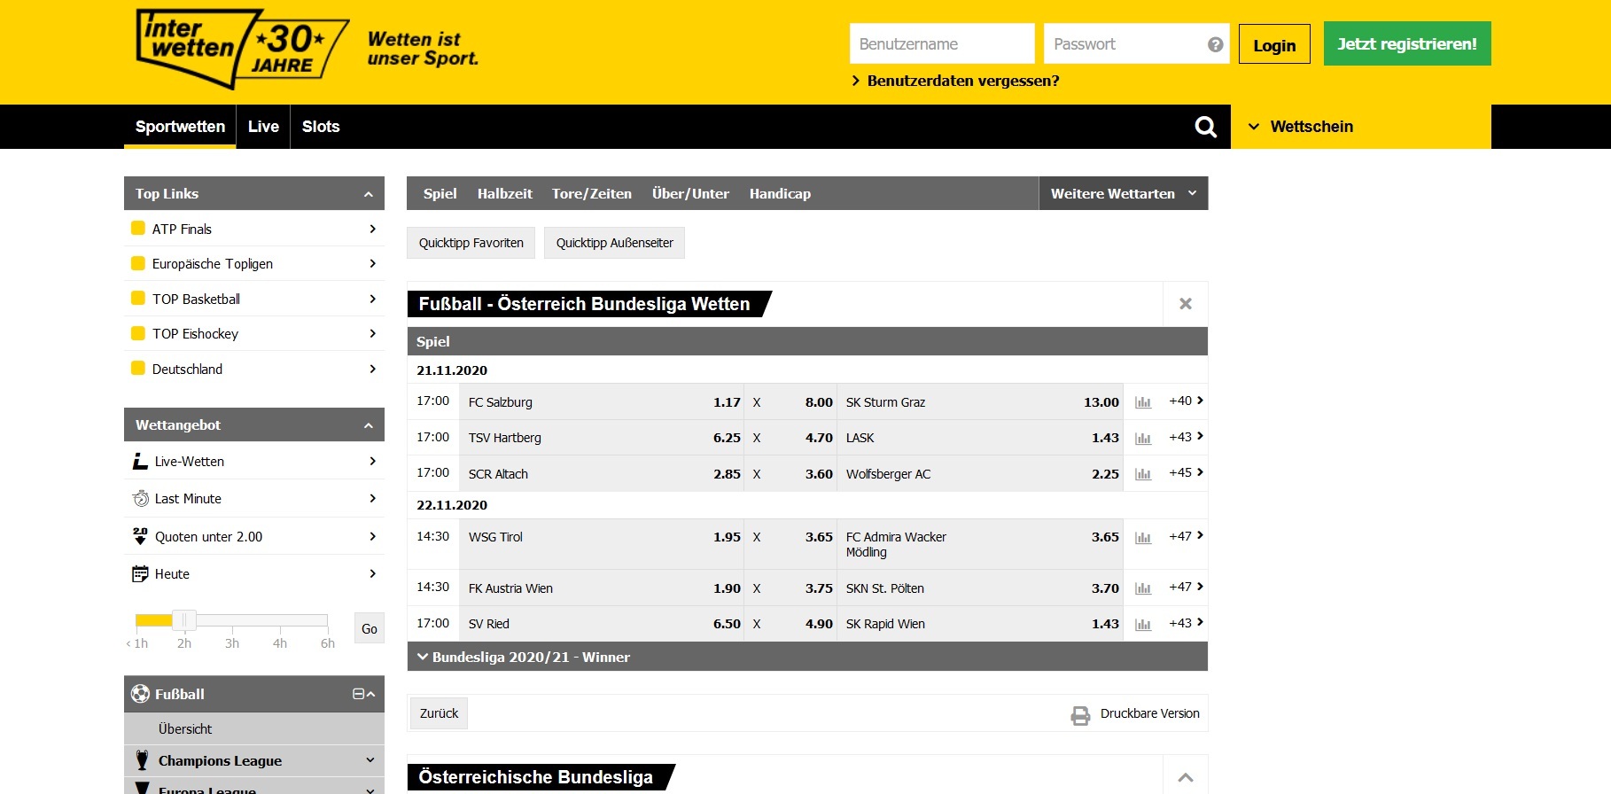Focus the Benutzername input field
This screenshot has width=1611, height=794.
click(x=942, y=43)
